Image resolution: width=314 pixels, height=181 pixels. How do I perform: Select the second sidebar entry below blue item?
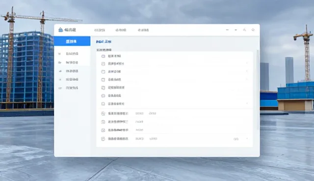pyautogui.click(x=72, y=62)
